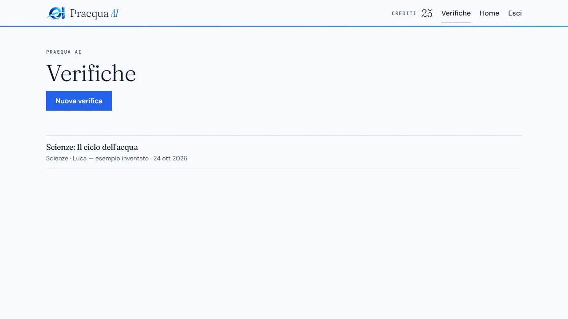Click the Praequa AI wave logo icon

click(56, 13)
